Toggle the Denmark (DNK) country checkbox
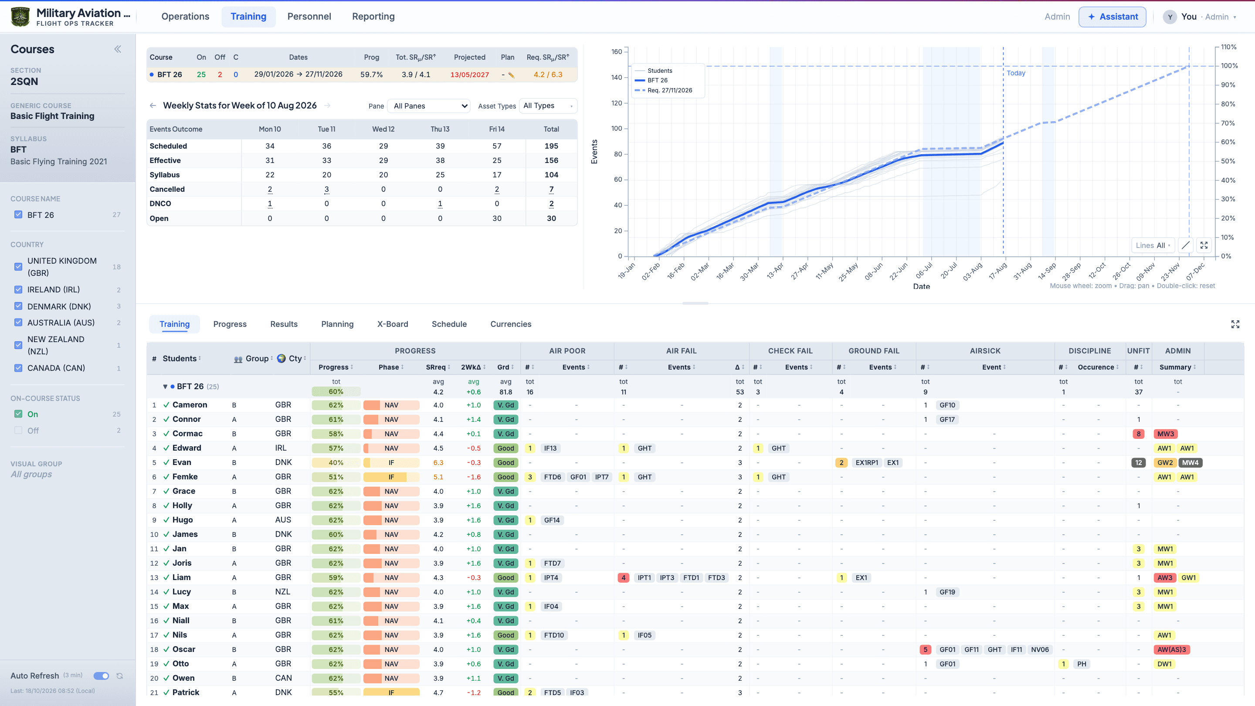1255x706 pixels. (18, 306)
